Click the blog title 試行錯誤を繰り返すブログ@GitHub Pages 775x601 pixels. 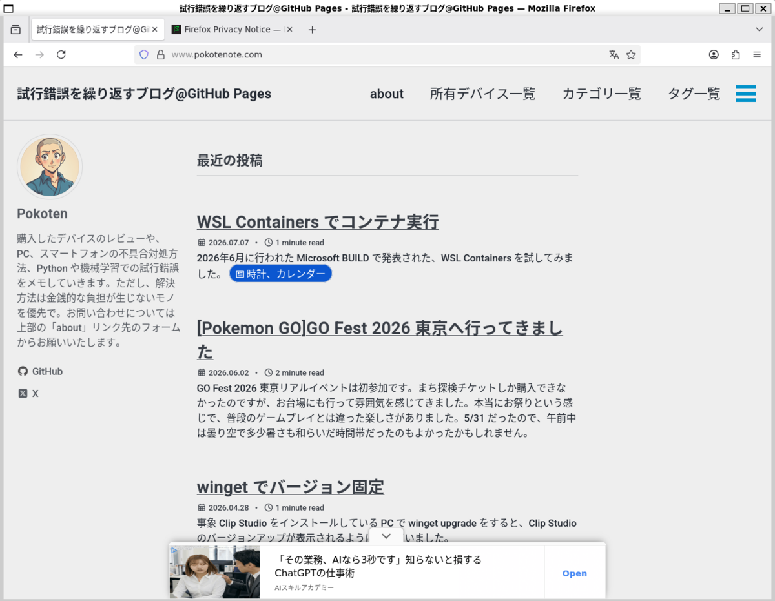pyautogui.click(x=144, y=94)
